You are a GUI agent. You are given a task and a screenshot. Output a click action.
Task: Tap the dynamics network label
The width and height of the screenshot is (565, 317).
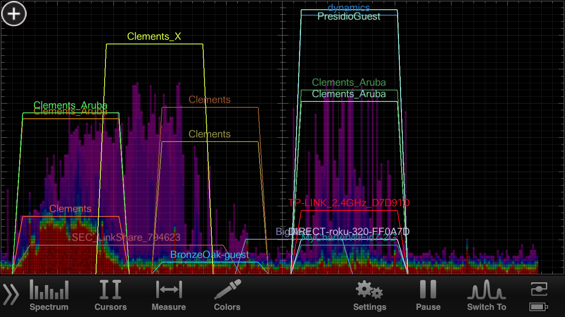click(x=349, y=7)
